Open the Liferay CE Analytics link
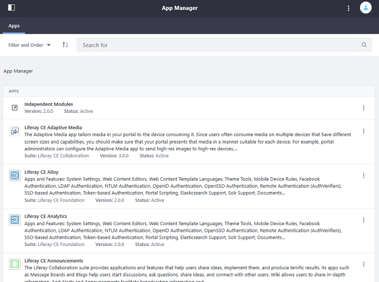Viewport: 379px width, 282px height. click(x=46, y=217)
